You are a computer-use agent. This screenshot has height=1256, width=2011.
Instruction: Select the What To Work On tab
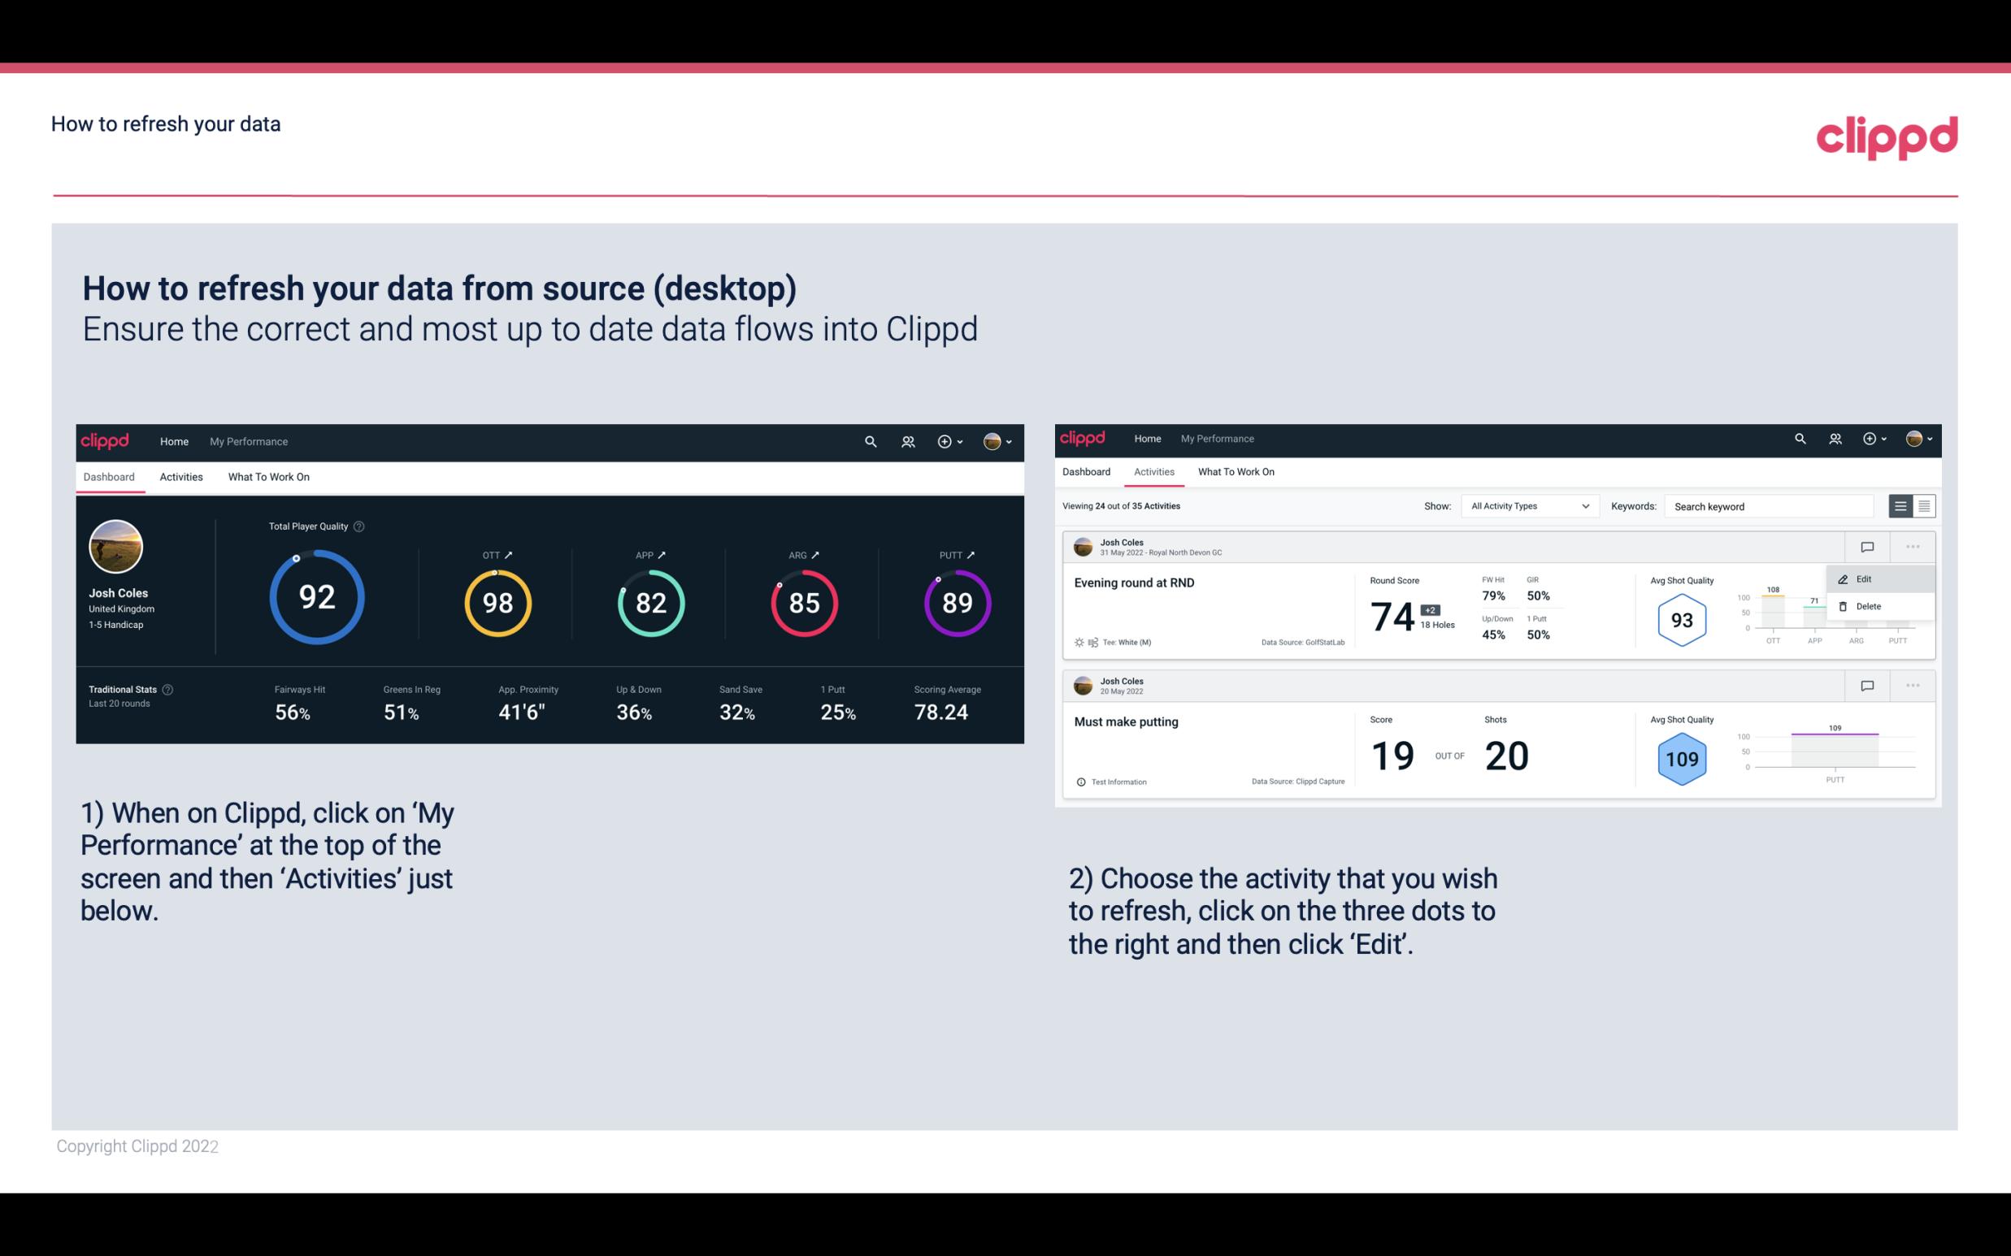[x=268, y=476]
